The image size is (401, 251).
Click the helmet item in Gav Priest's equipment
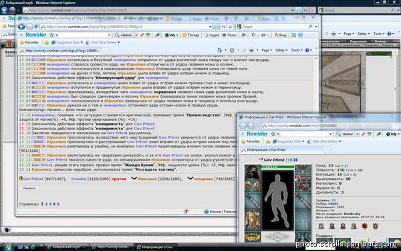[x=253, y=173]
